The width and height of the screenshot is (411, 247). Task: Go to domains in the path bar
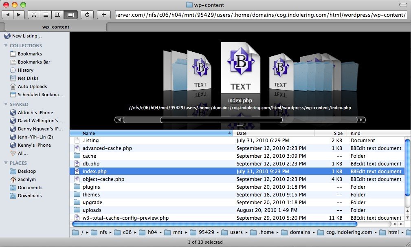coord(296,232)
